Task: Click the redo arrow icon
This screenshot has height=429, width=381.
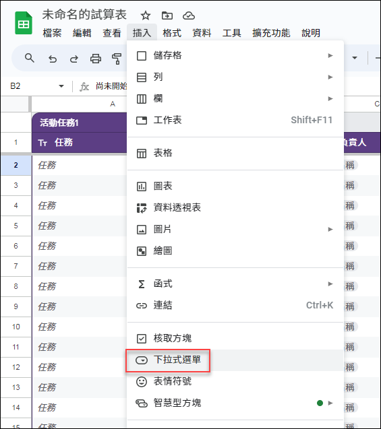Action: tap(74, 59)
